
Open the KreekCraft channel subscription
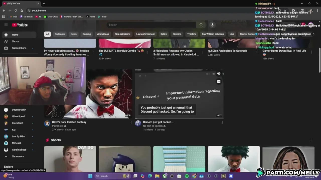(19, 123)
